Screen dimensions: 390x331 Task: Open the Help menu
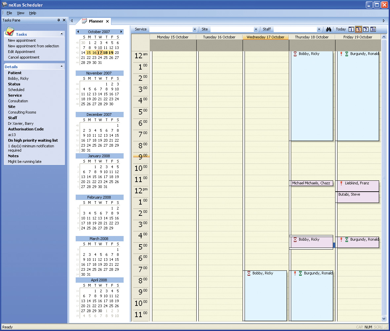[33, 13]
